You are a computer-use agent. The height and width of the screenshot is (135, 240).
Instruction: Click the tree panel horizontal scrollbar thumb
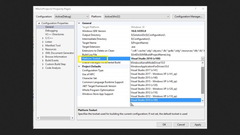click(x=55, y=118)
